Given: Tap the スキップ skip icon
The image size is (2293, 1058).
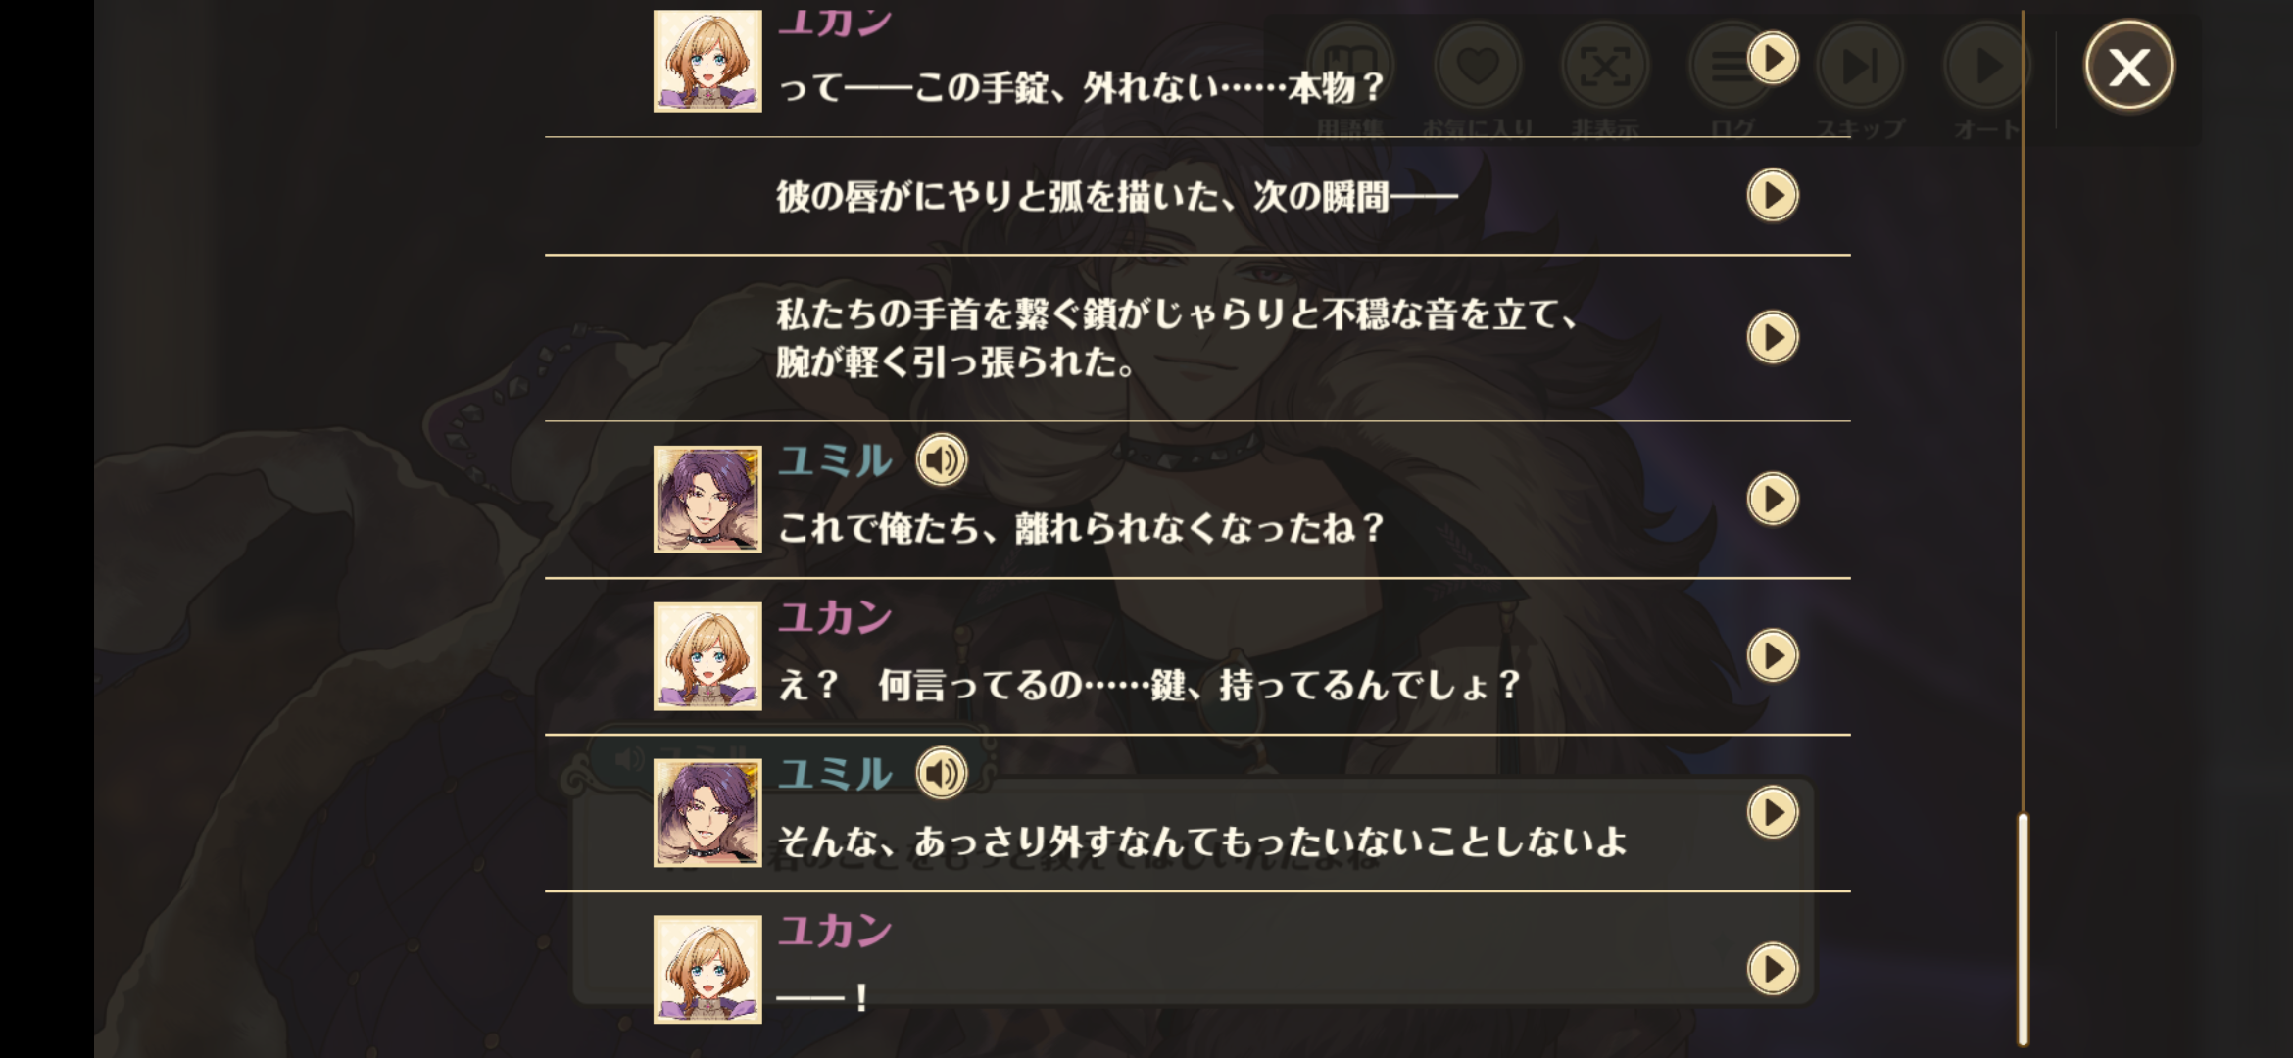Looking at the screenshot, I should pos(1860,66).
